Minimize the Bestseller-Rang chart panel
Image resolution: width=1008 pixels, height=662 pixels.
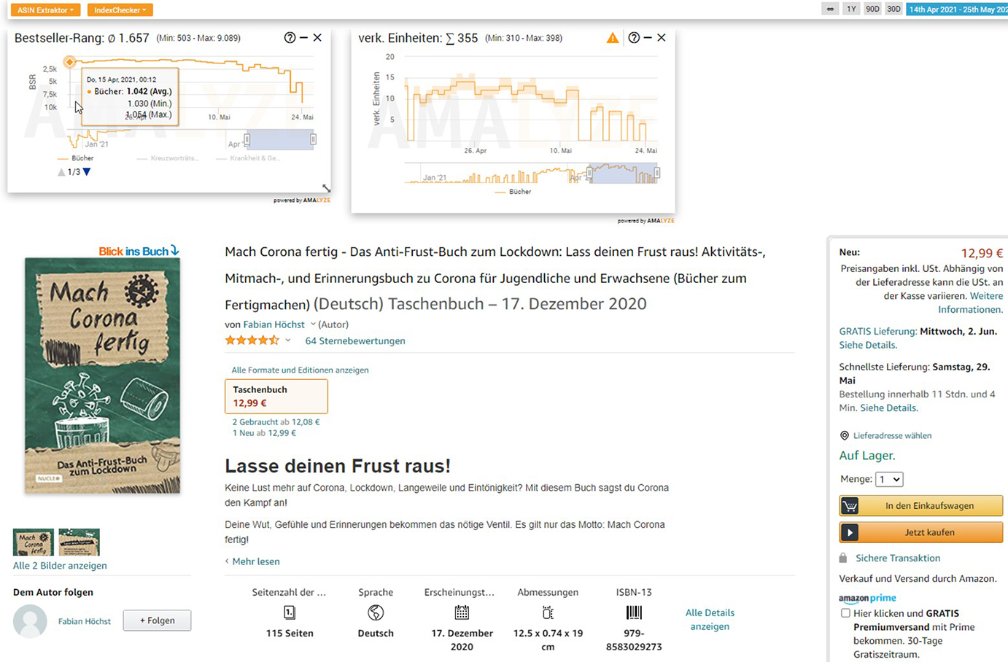303,38
